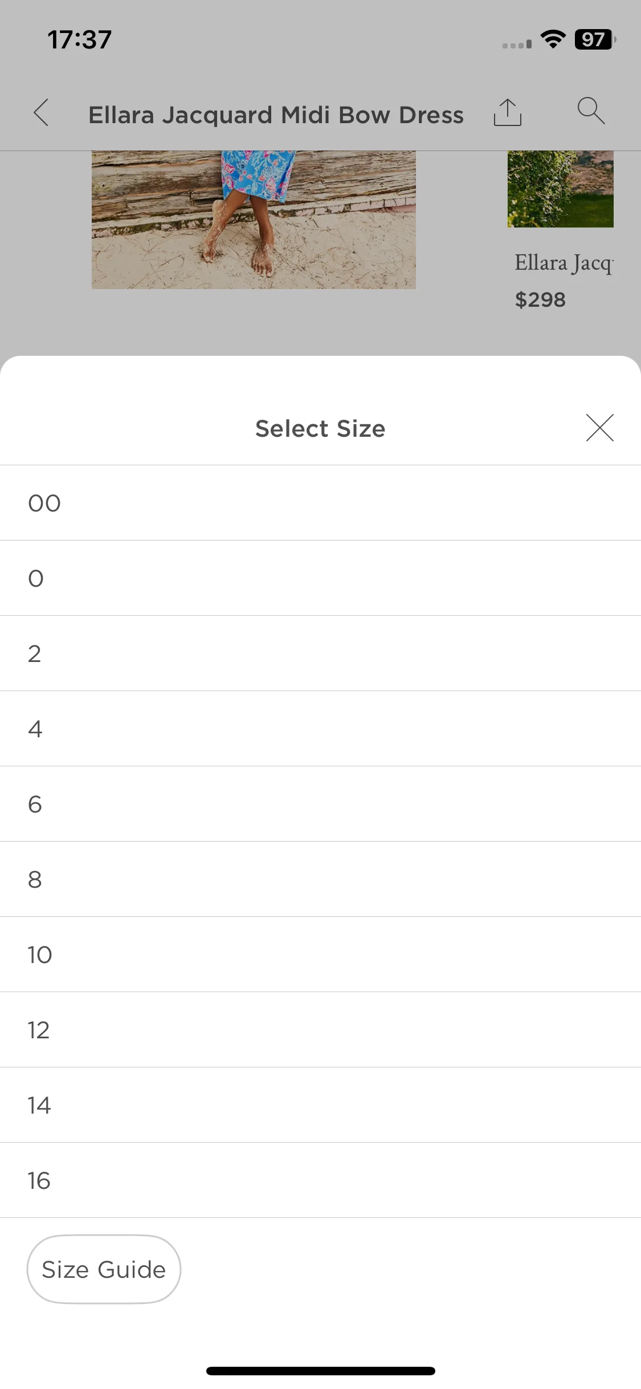Image resolution: width=641 pixels, height=1389 pixels.
Task: Tap the $298 price label
Action: click(x=540, y=300)
